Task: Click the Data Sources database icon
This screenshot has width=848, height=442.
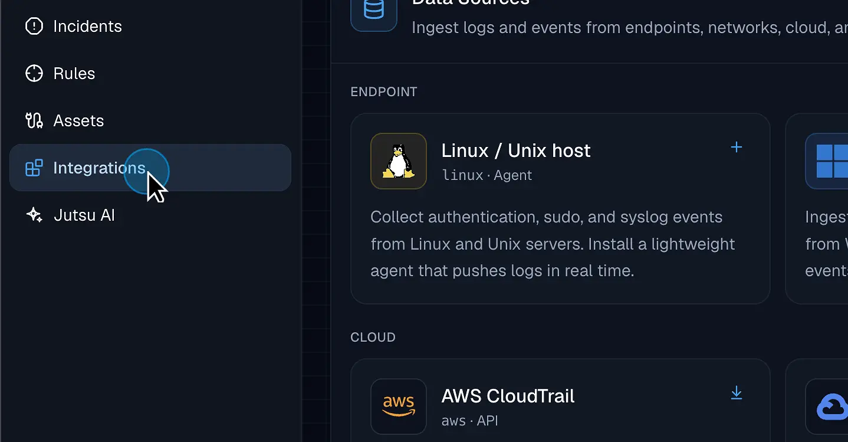Action: coord(374,10)
